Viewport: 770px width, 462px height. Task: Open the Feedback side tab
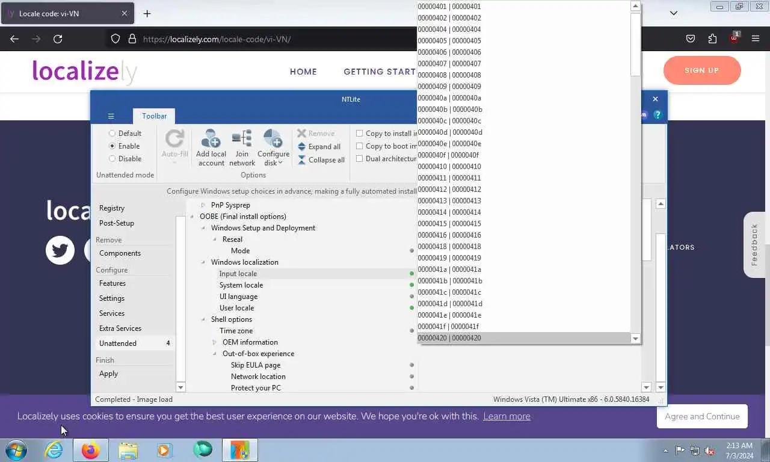click(754, 245)
